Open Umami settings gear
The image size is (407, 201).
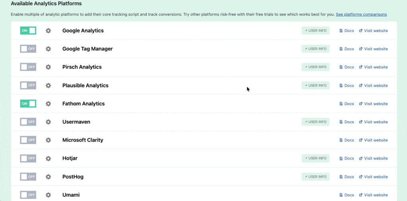pos(48,195)
